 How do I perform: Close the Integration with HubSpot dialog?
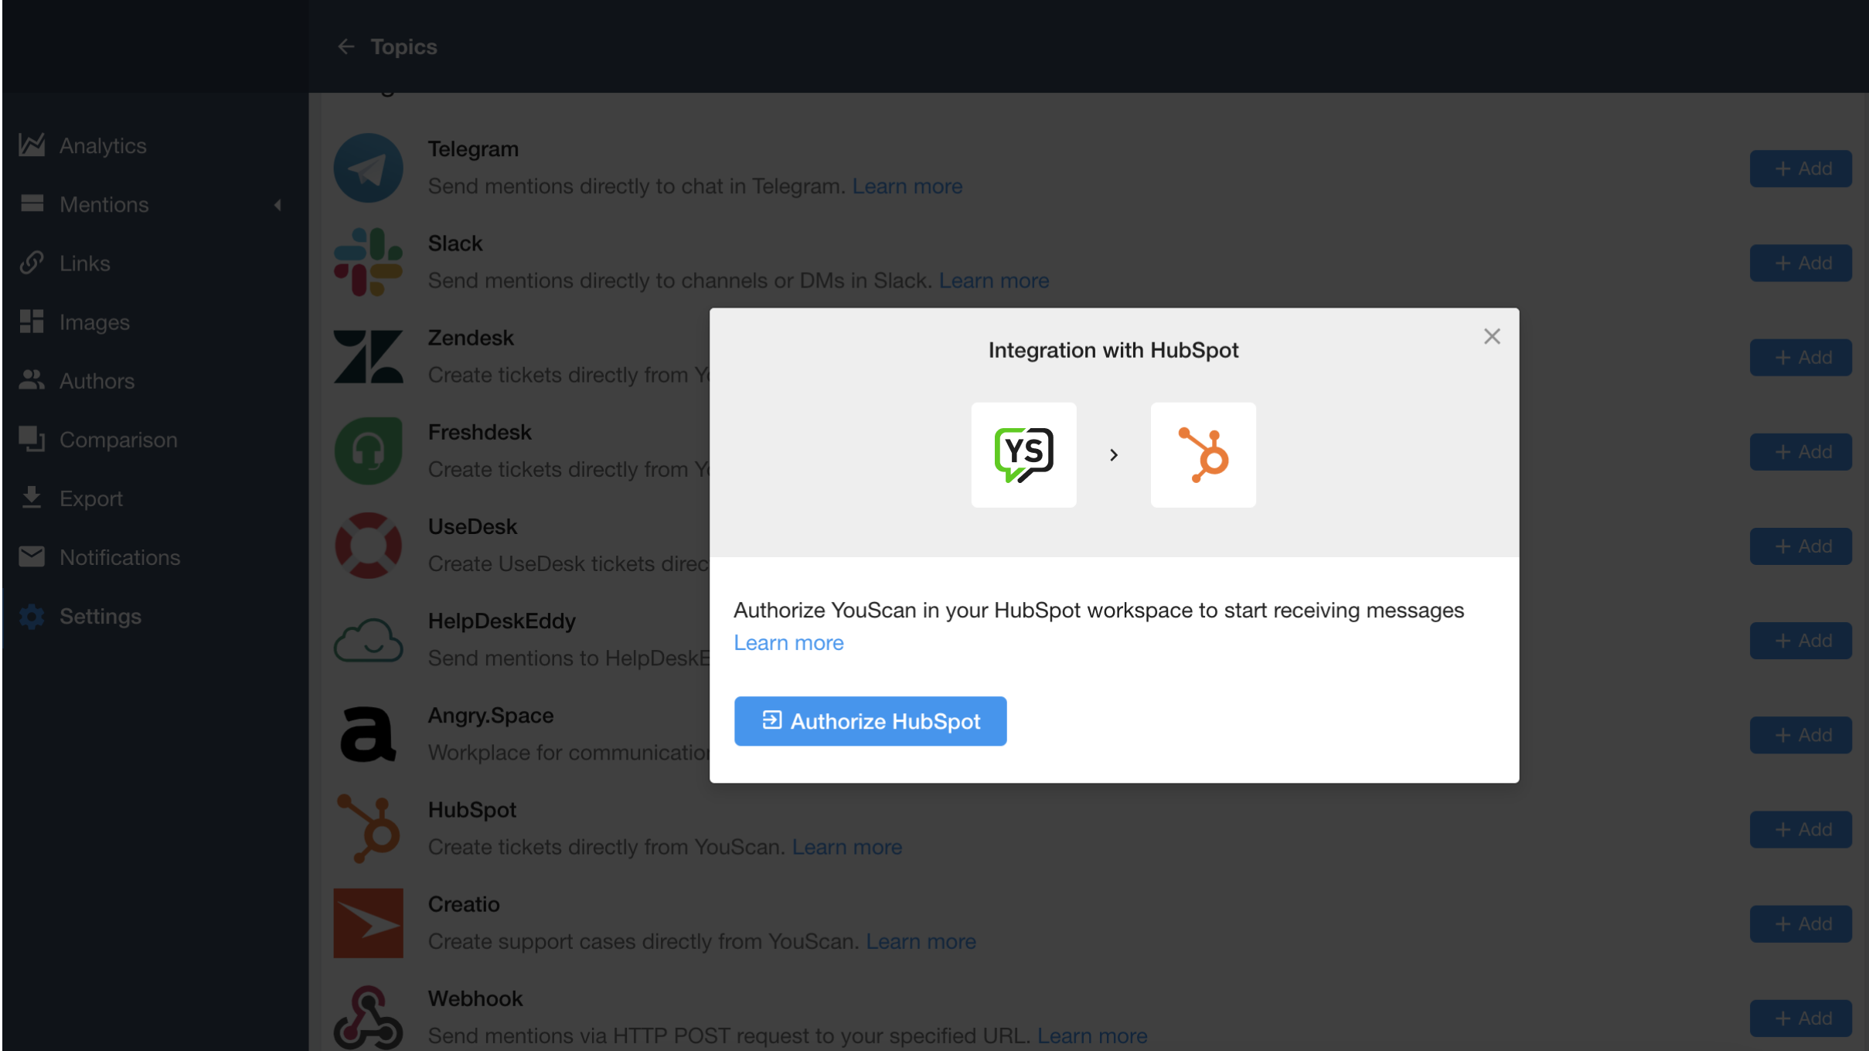click(1490, 335)
